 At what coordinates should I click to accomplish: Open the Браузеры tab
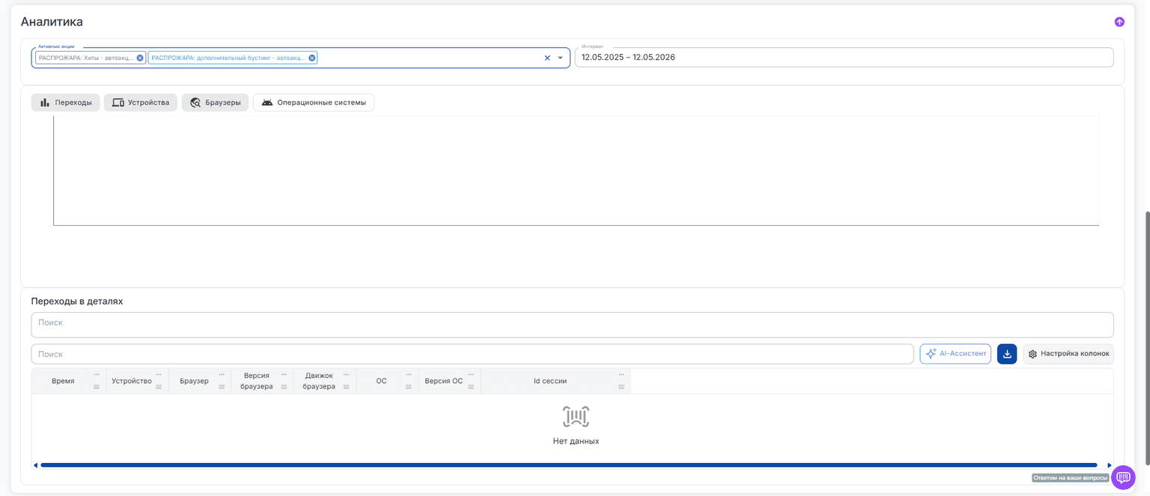click(215, 102)
